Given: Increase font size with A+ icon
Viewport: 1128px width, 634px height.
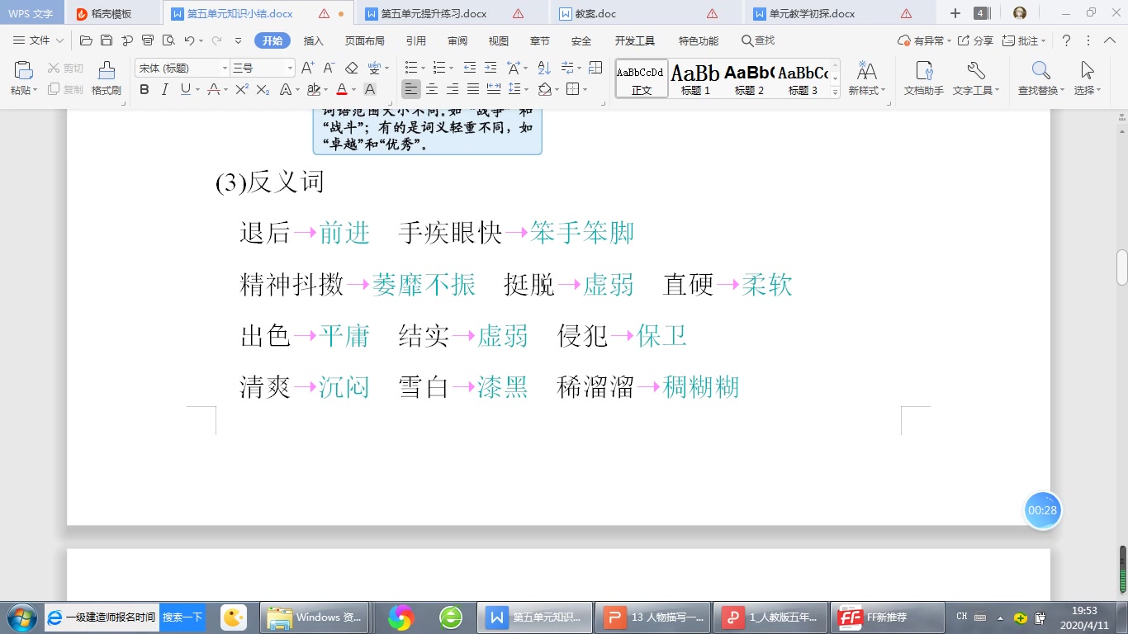Looking at the screenshot, I should 307,68.
